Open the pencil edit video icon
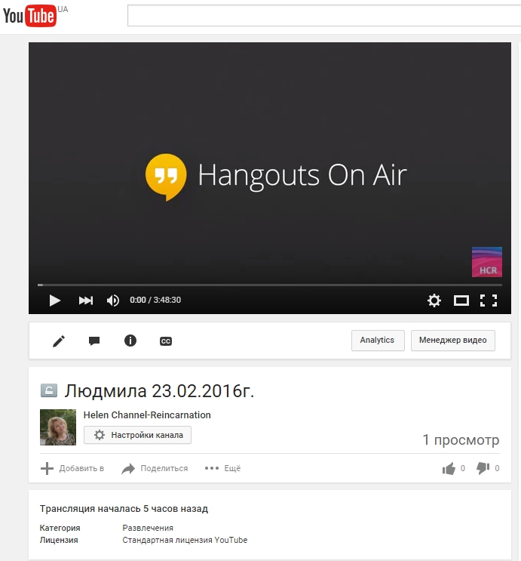521x561 pixels. (x=59, y=341)
